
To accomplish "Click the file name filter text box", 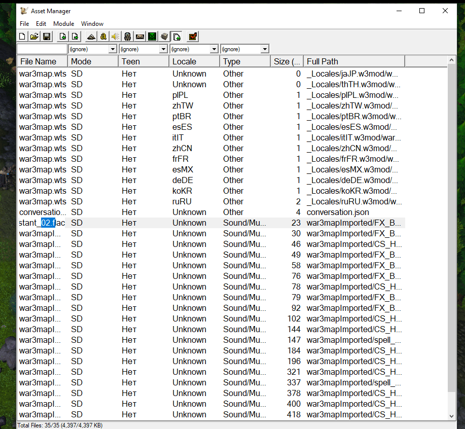I will (x=42, y=49).
